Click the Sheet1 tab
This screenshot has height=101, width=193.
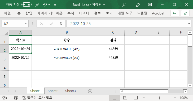pyautogui.click(x=36, y=91)
